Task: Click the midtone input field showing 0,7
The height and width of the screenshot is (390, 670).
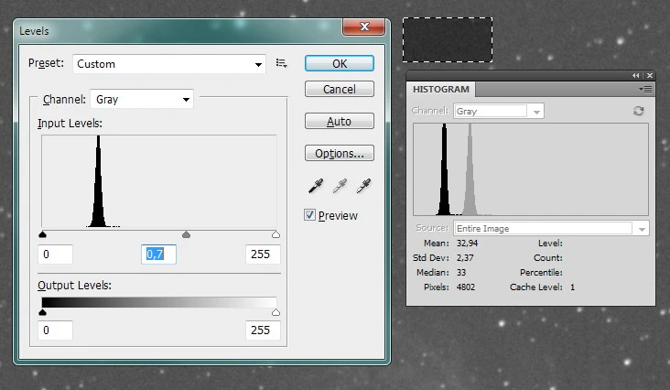Action: (158, 254)
